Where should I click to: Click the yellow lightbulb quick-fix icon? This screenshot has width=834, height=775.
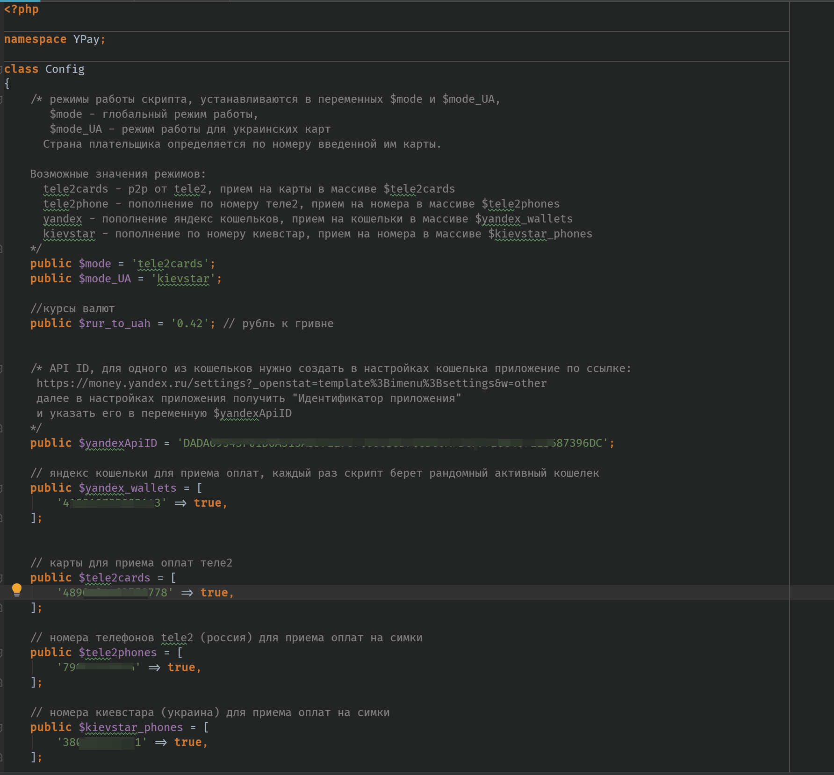[17, 590]
